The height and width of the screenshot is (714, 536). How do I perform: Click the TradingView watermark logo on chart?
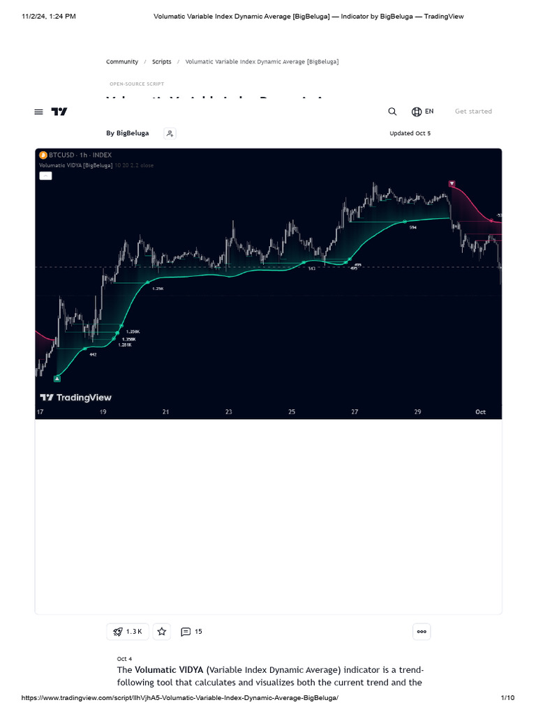[75, 397]
